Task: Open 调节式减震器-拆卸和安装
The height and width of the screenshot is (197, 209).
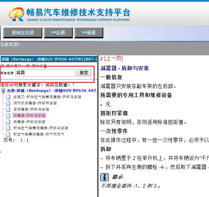Action: [x=35, y=103]
